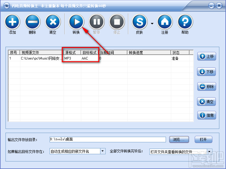This screenshot has width=226, height=169.
Task: Click the 转换进度 column header
Action: click(149, 53)
